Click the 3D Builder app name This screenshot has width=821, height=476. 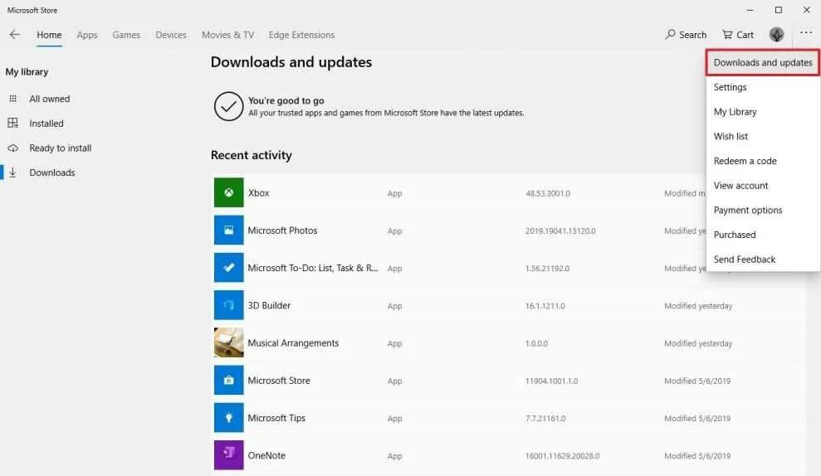click(269, 305)
